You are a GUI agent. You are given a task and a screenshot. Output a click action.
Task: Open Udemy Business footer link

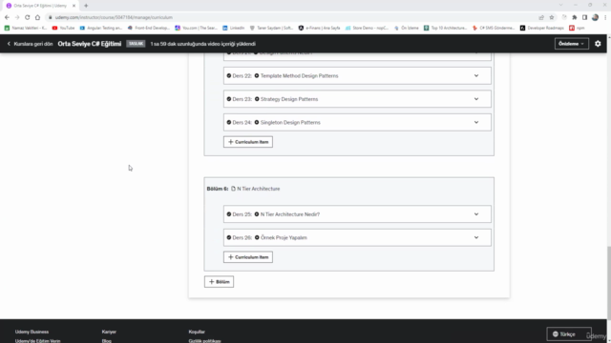pos(32,332)
